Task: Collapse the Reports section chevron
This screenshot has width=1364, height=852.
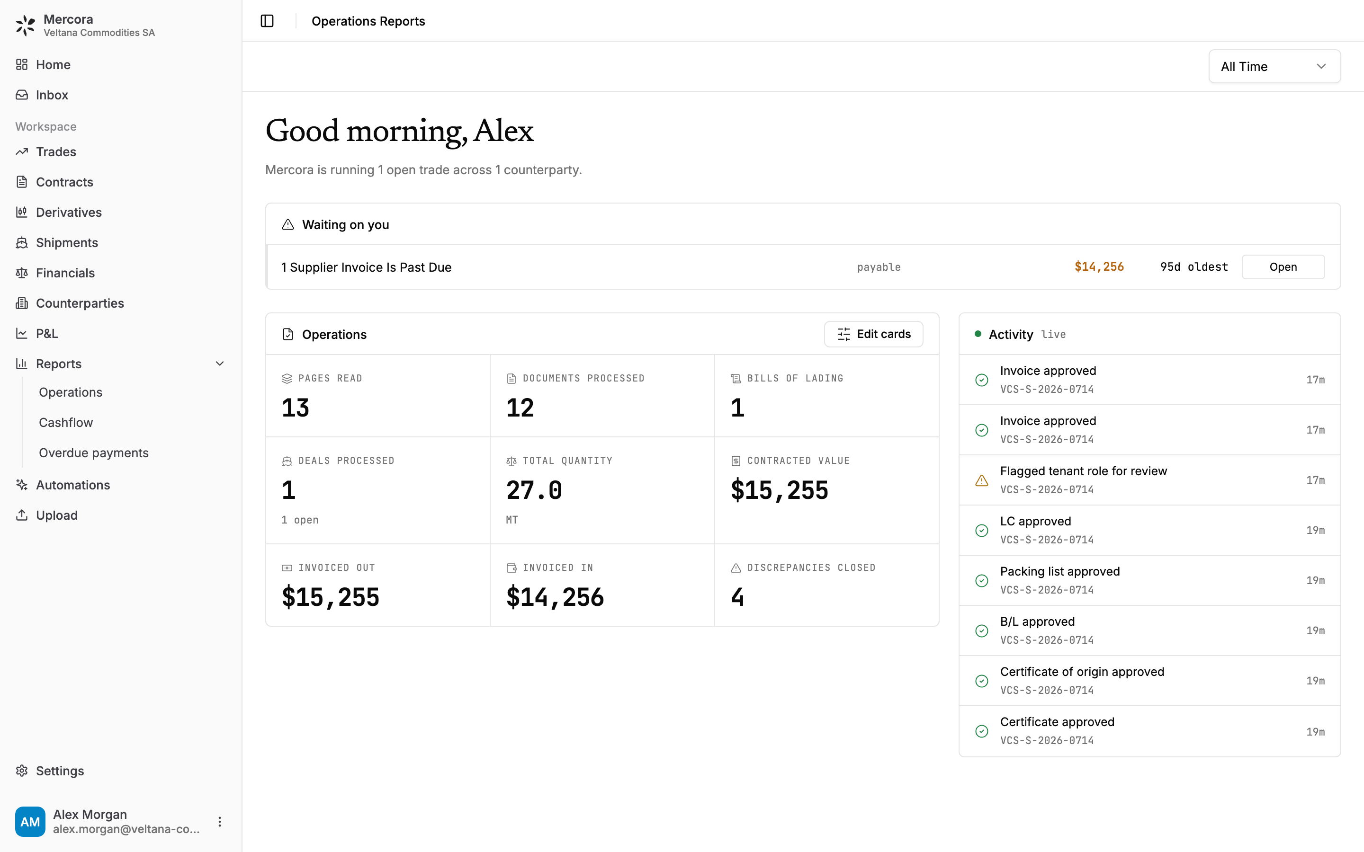Action: click(220, 364)
